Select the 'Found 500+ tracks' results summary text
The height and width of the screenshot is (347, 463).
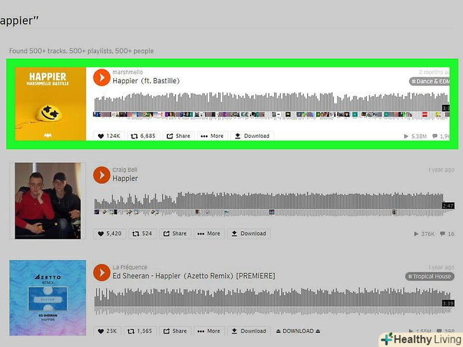[x=81, y=51]
